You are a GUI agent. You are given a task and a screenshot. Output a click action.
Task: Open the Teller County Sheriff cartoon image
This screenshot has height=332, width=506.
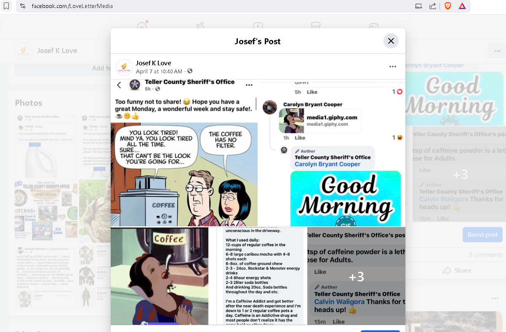tap(184, 153)
